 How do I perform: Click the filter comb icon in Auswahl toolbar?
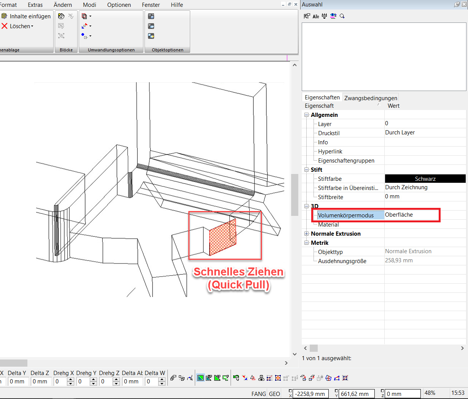pyautogui.click(x=325, y=16)
